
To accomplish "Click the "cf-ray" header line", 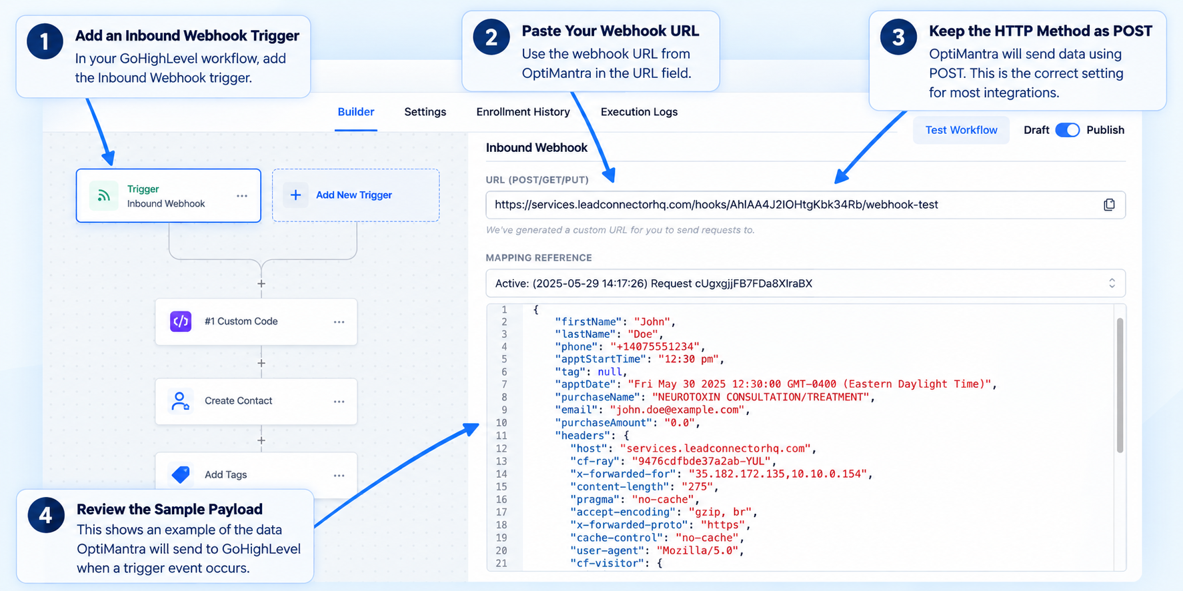I will point(674,461).
